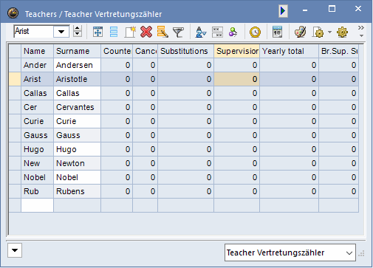373x268 pixels.
Task: Click the teacher name input field showing Arist
Action: pos(34,32)
